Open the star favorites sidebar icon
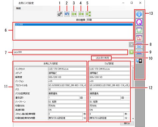The image size is (158, 127). click(x=139, y=61)
